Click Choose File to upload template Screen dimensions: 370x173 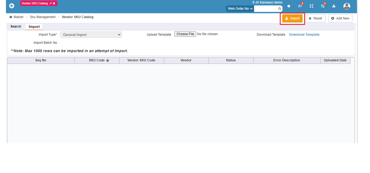coord(185,34)
